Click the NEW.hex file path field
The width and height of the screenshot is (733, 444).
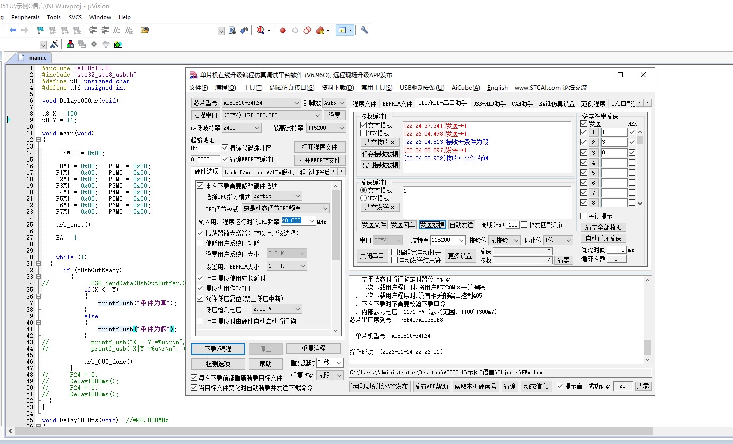point(499,373)
